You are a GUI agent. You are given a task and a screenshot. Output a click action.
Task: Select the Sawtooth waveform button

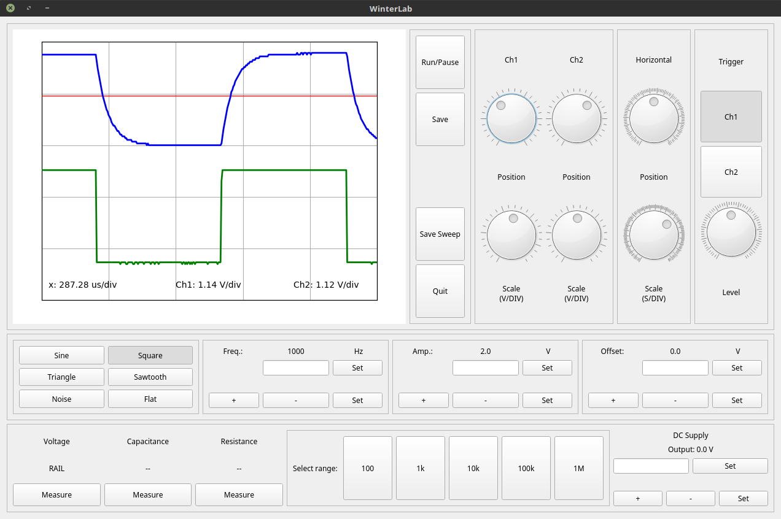tap(150, 377)
